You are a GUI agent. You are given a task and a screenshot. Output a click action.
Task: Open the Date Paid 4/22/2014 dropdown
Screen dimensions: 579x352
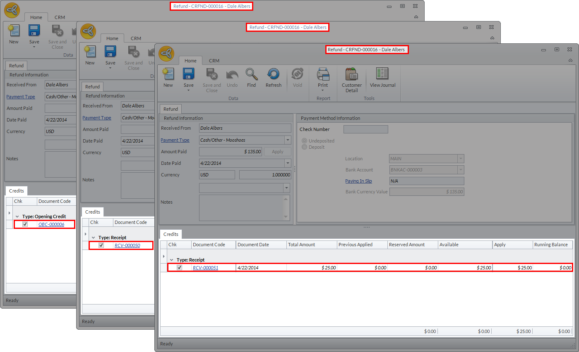tap(288, 163)
